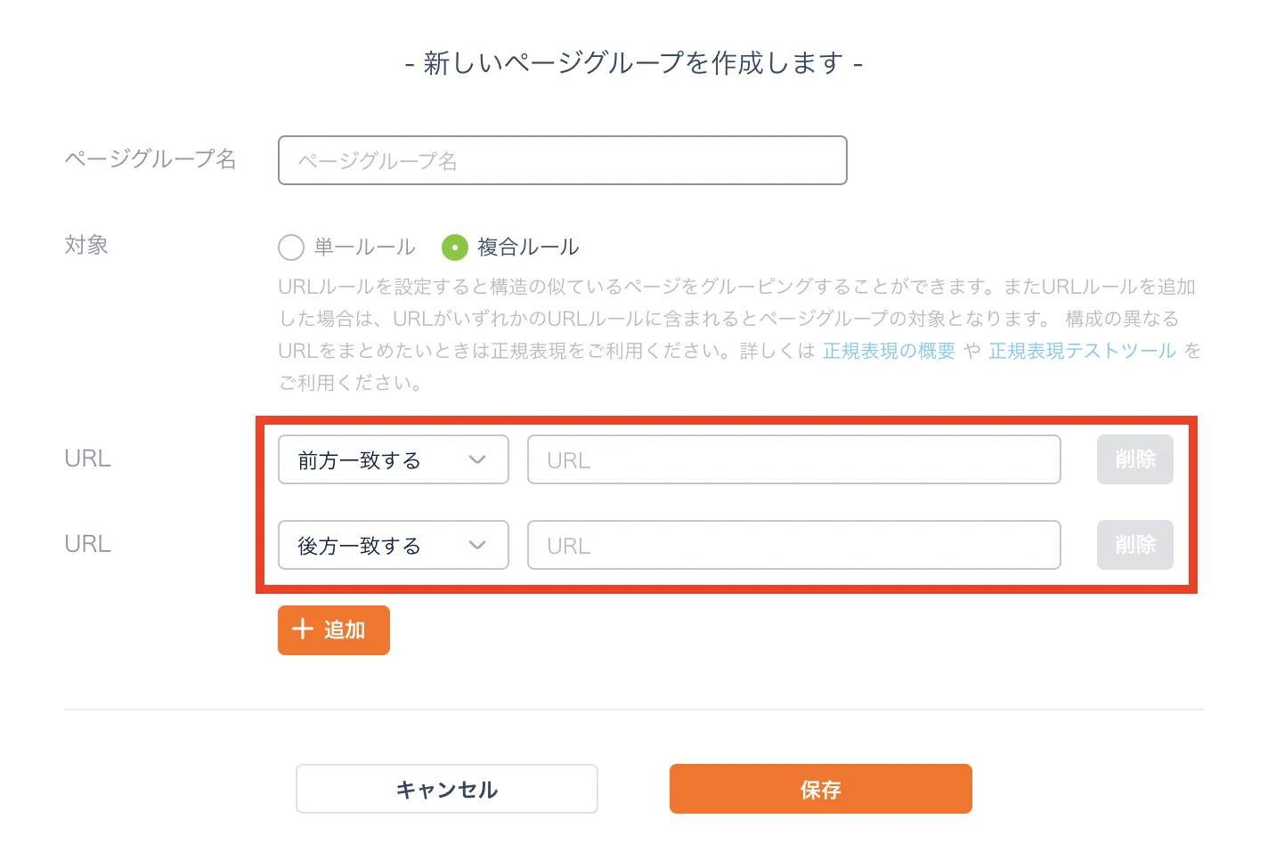Click chevron arrow in 前方一致する dropdown

(477, 459)
